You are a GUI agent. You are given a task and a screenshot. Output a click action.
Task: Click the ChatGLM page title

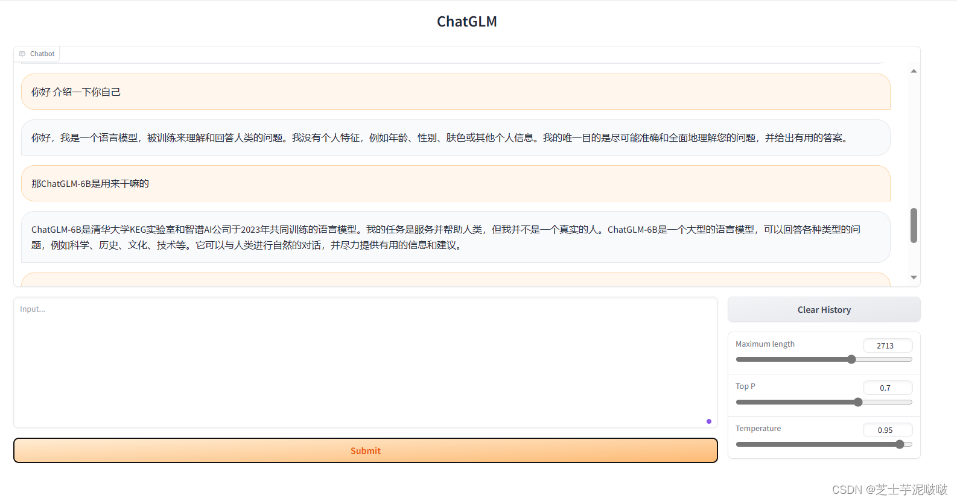467,22
